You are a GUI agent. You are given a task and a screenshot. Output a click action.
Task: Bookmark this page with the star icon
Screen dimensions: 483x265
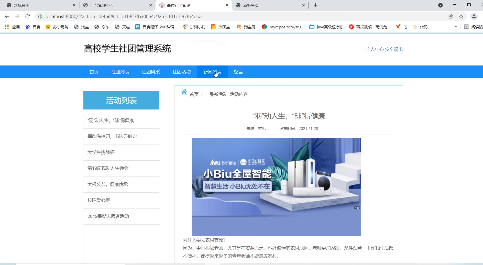(x=461, y=16)
